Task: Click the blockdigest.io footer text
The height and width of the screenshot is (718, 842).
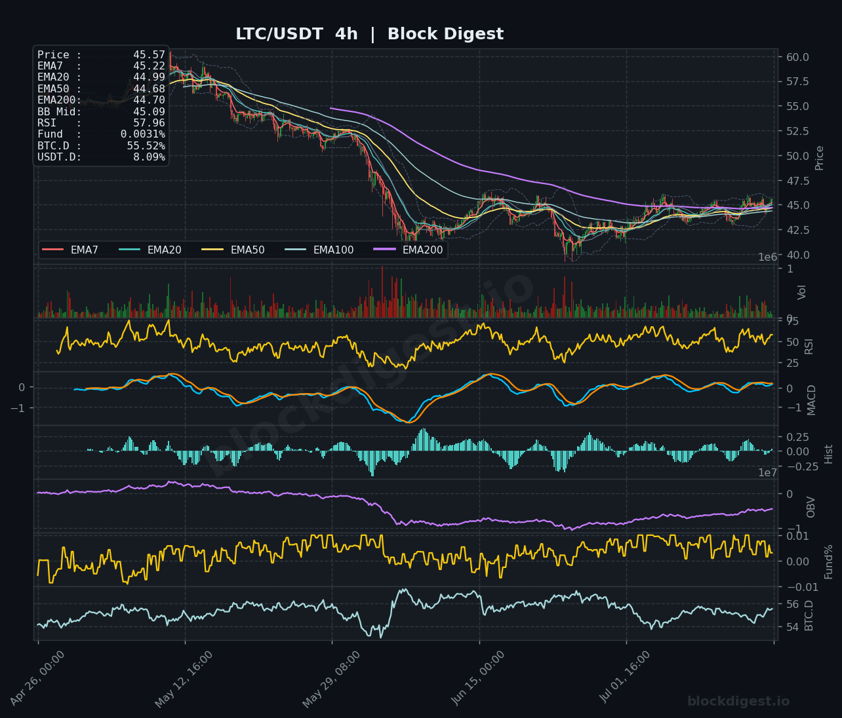Action: point(738,702)
